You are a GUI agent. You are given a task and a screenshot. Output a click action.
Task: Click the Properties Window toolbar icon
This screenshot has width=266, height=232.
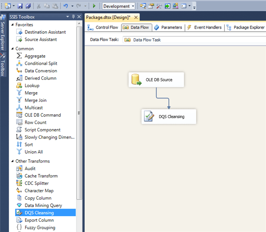pos(151,6)
